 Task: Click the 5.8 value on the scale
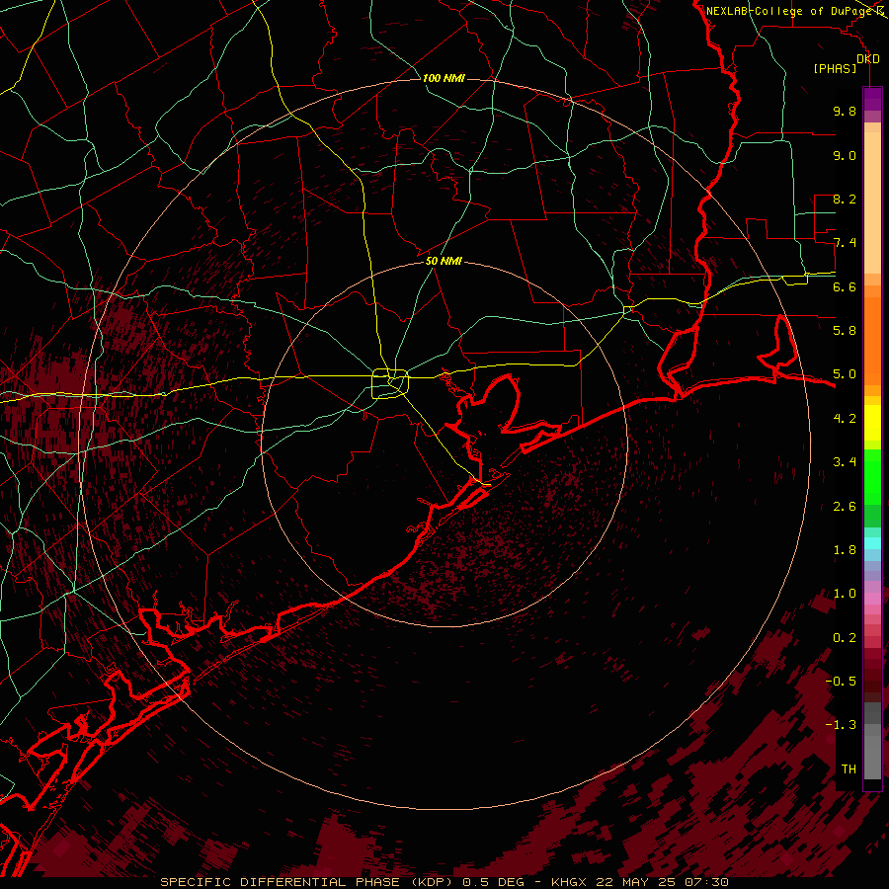tap(845, 331)
